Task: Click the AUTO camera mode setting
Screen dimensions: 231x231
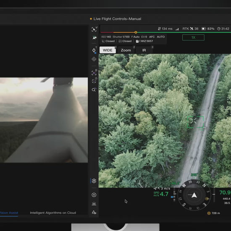Action: pyautogui.click(x=161, y=37)
